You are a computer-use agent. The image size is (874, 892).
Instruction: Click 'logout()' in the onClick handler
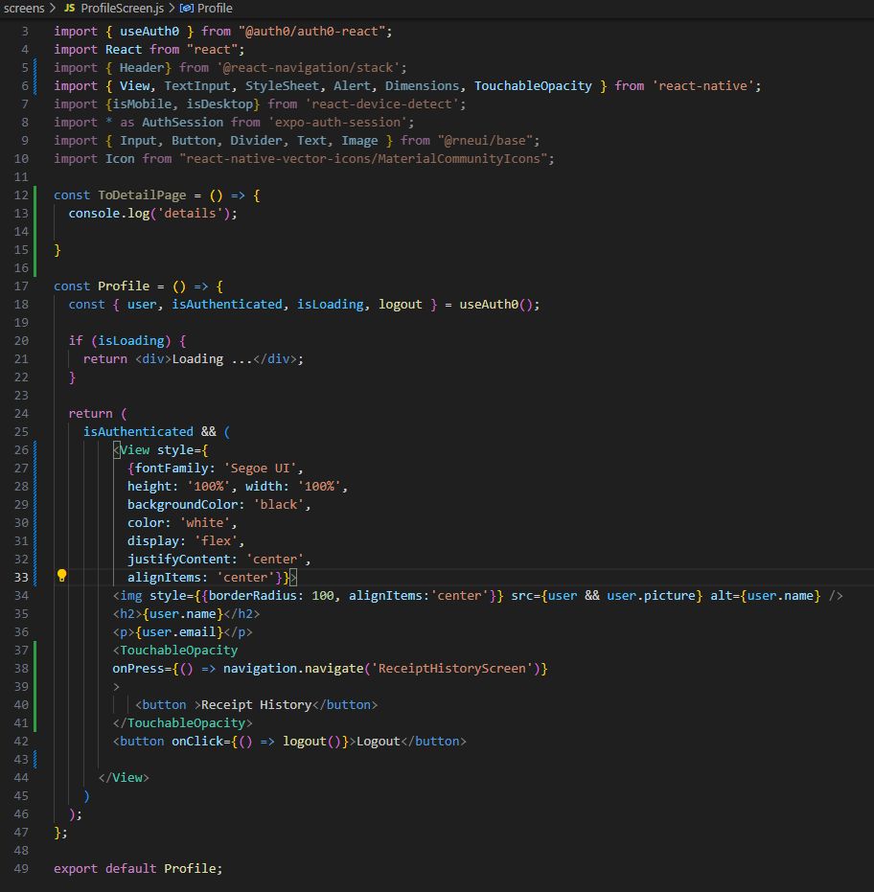(311, 742)
